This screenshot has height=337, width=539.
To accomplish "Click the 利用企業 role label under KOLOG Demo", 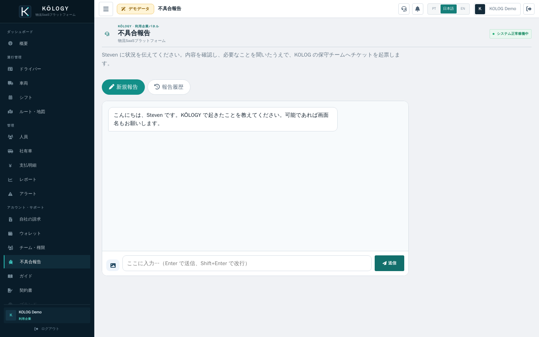I will click(25, 319).
